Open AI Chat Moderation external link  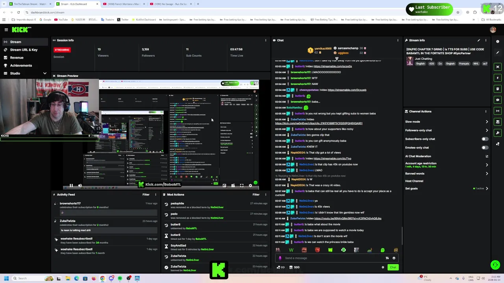[x=487, y=156]
